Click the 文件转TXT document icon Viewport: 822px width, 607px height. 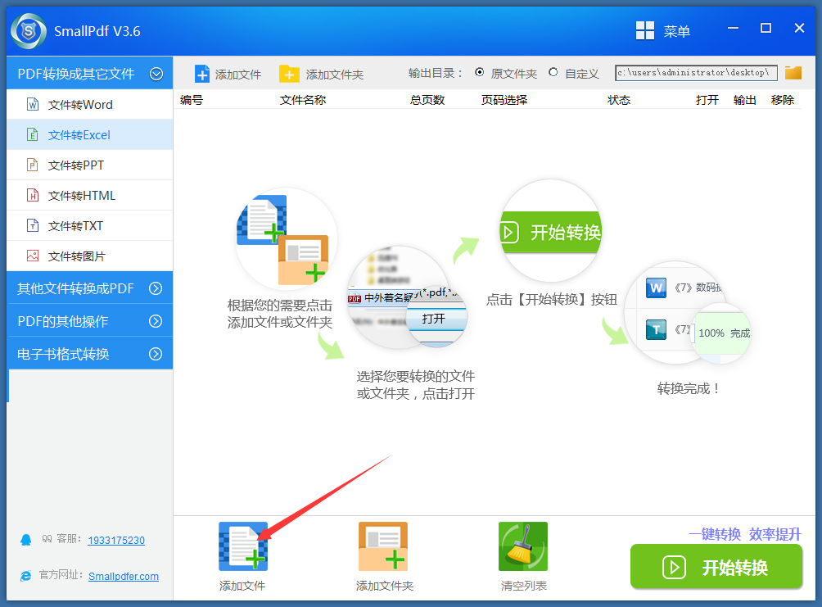(x=33, y=225)
